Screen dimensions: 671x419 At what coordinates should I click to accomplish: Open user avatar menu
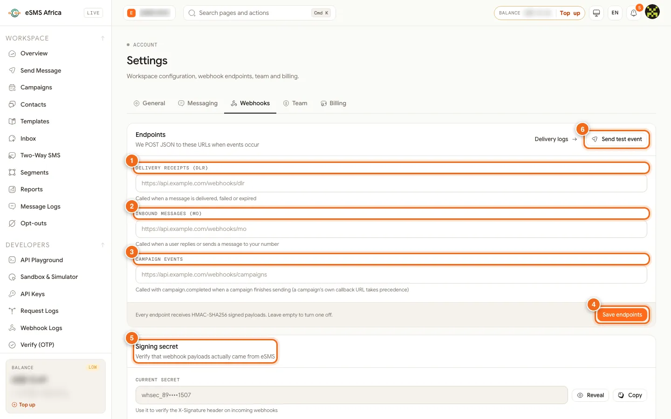652,12
